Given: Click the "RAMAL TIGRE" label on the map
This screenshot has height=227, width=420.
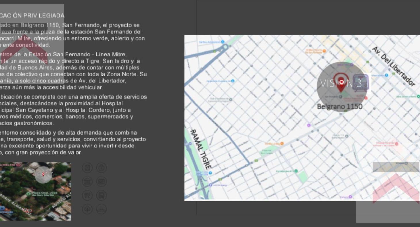Looking at the screenshot, I should coord(202,149).
